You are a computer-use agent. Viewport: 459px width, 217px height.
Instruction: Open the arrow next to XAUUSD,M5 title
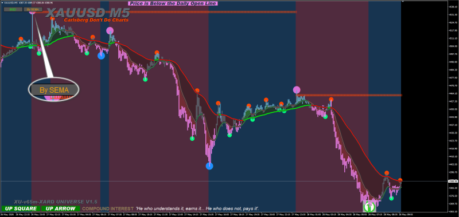[x=2, y=2]
